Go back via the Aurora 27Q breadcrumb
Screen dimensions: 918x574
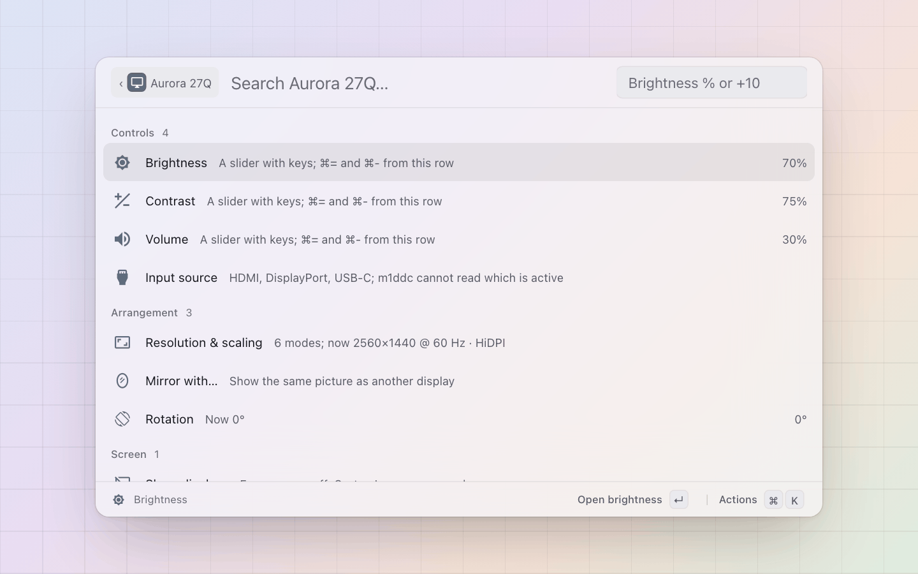[165, 82]
